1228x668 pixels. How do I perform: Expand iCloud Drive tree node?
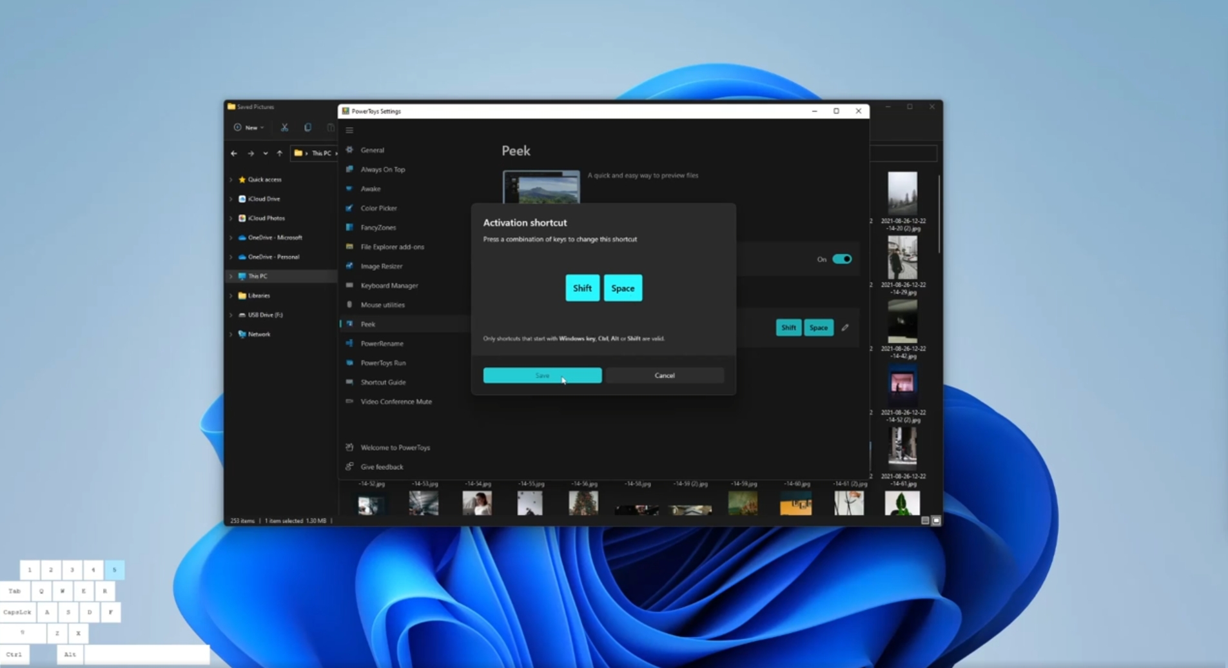click(231, 199)
